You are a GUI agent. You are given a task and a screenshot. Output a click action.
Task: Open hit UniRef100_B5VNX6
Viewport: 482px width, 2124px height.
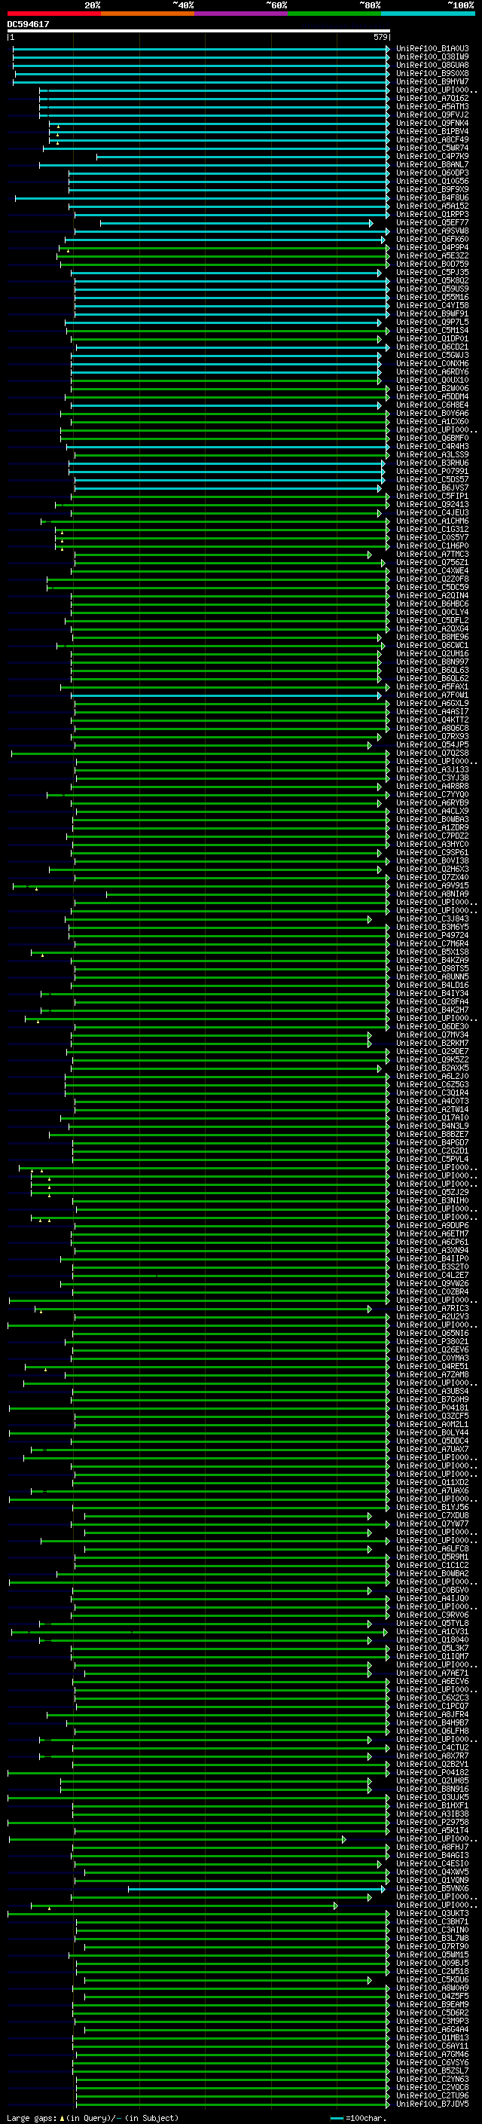pyautogui.click(x=432, y=1889)
